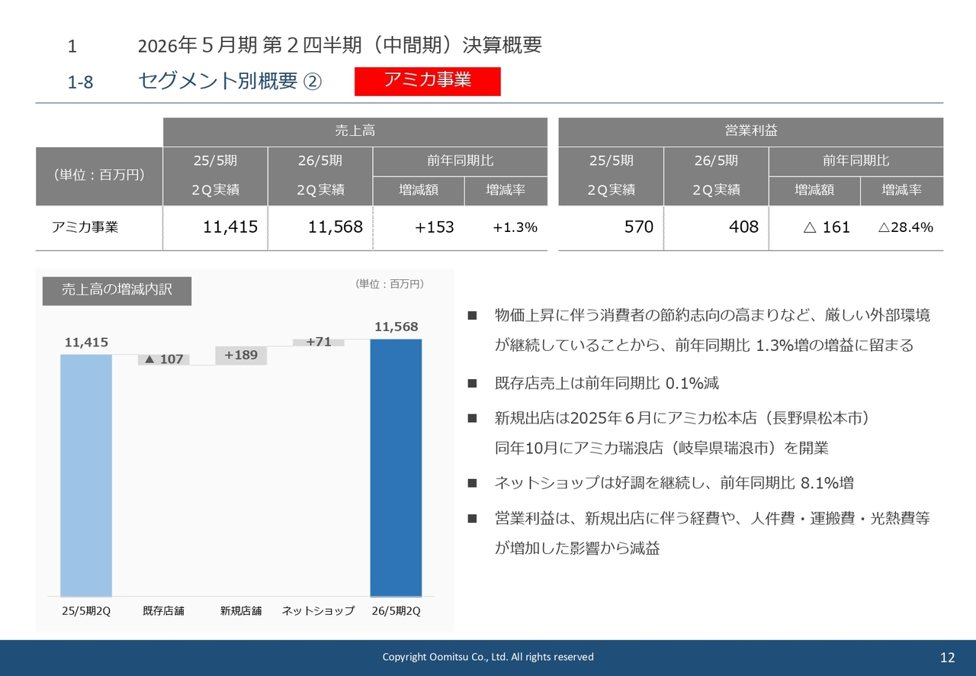Click the gray +189 waterfall bar
Screen dimensions: 976x676
tap(241, 356)
